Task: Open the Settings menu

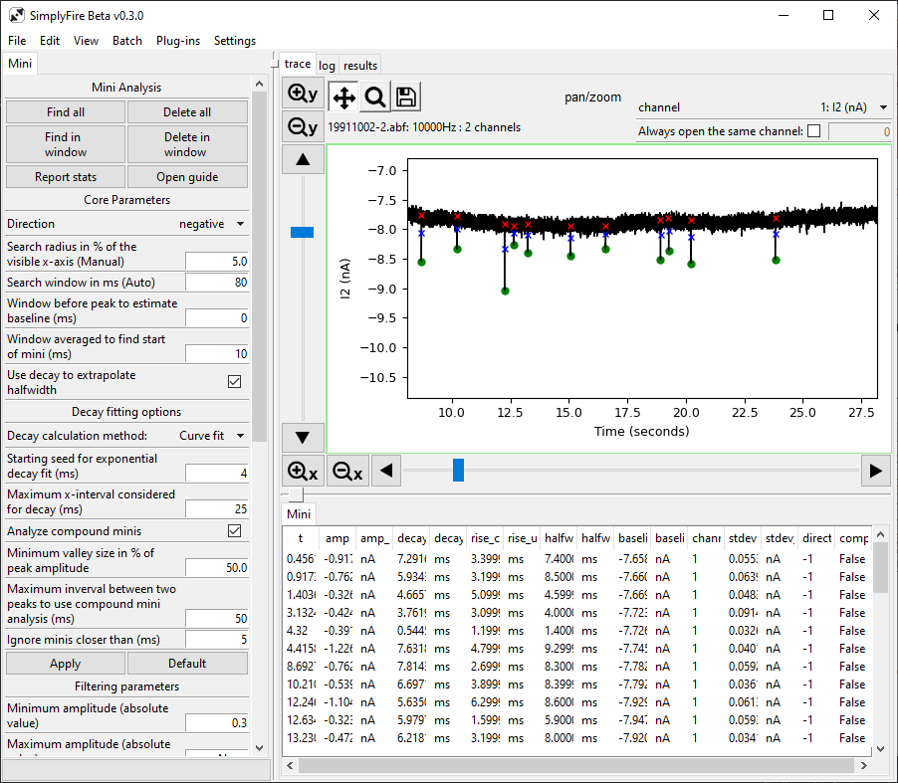Action: point(235,41)
